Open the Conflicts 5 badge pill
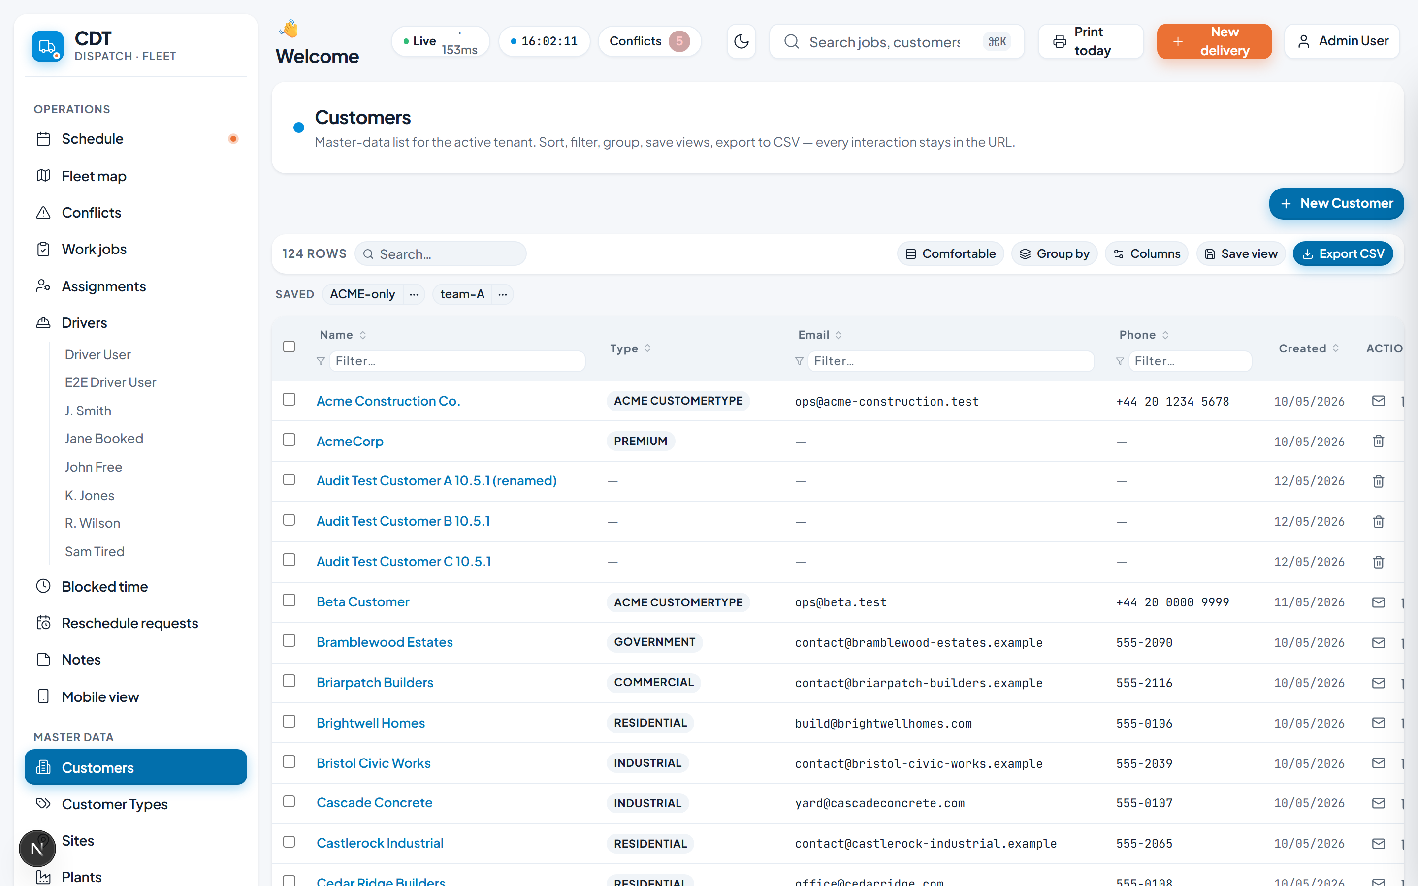 click(x=649, y=41)
